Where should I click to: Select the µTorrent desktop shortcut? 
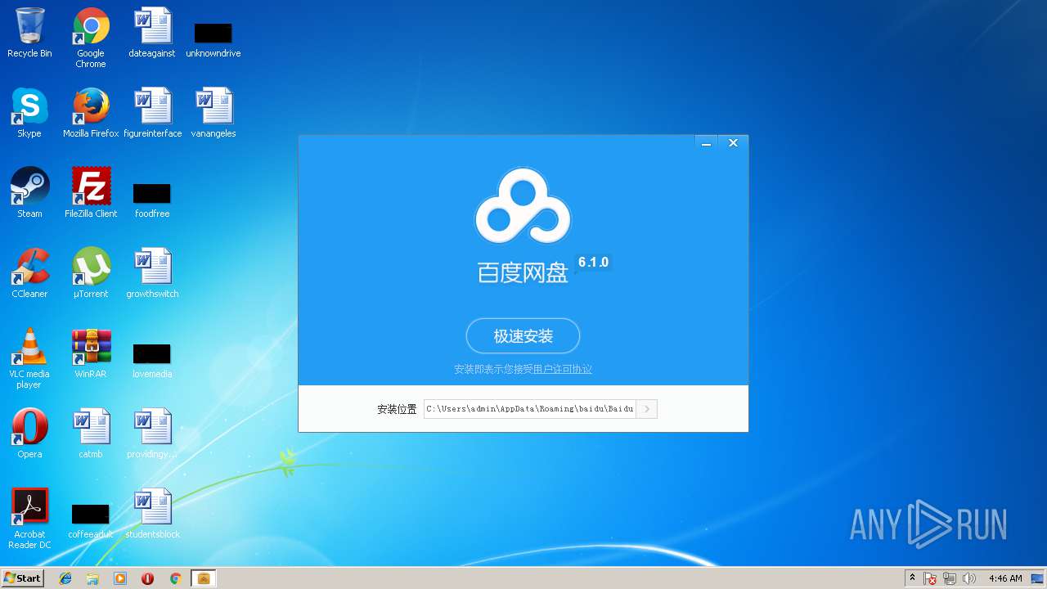[x=91, y=273]
